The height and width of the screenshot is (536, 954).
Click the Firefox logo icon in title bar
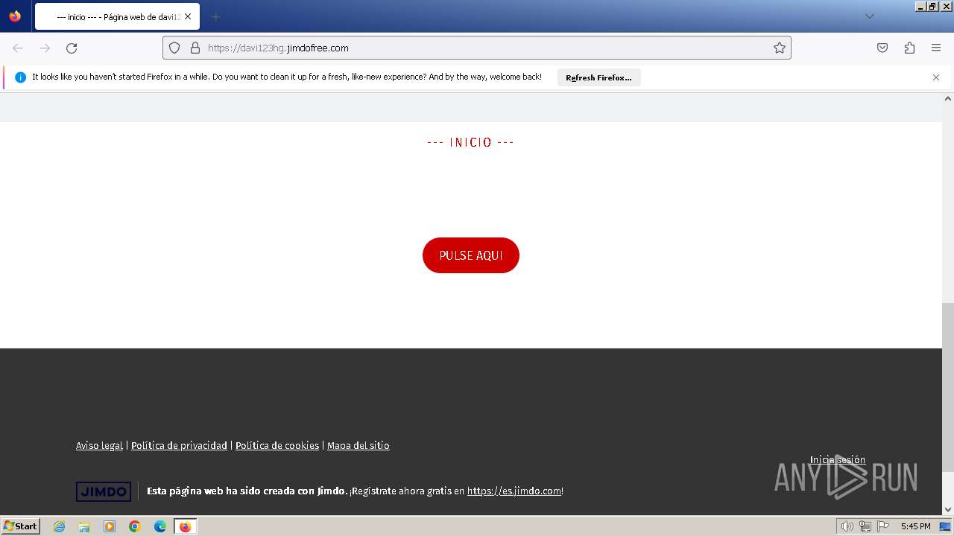pyautogui.click(x=15, y=16)
